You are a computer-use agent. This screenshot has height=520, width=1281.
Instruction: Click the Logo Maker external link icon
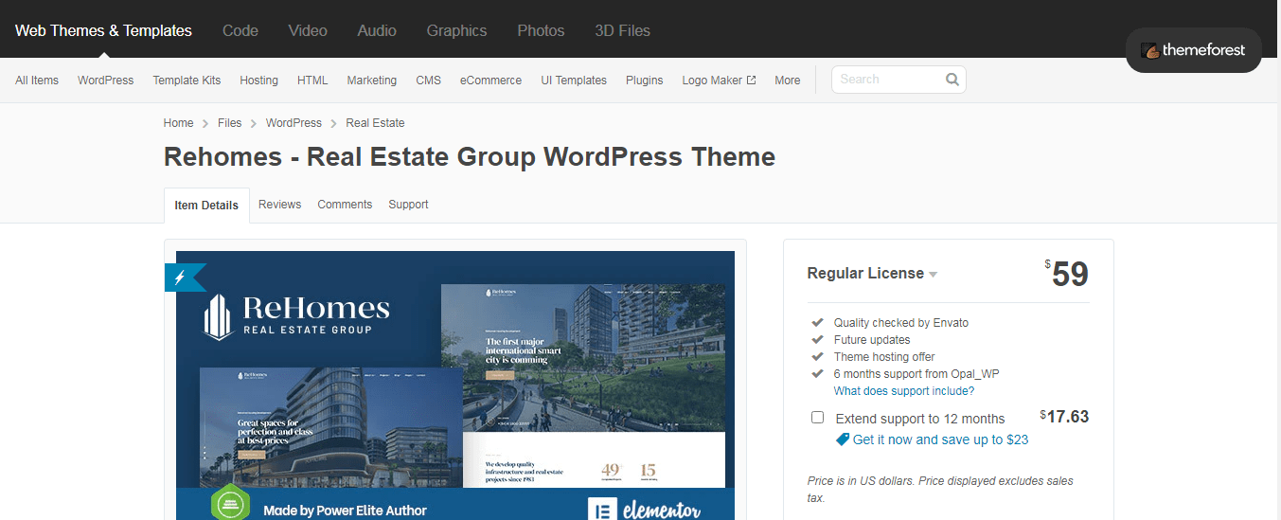point(752,81)
